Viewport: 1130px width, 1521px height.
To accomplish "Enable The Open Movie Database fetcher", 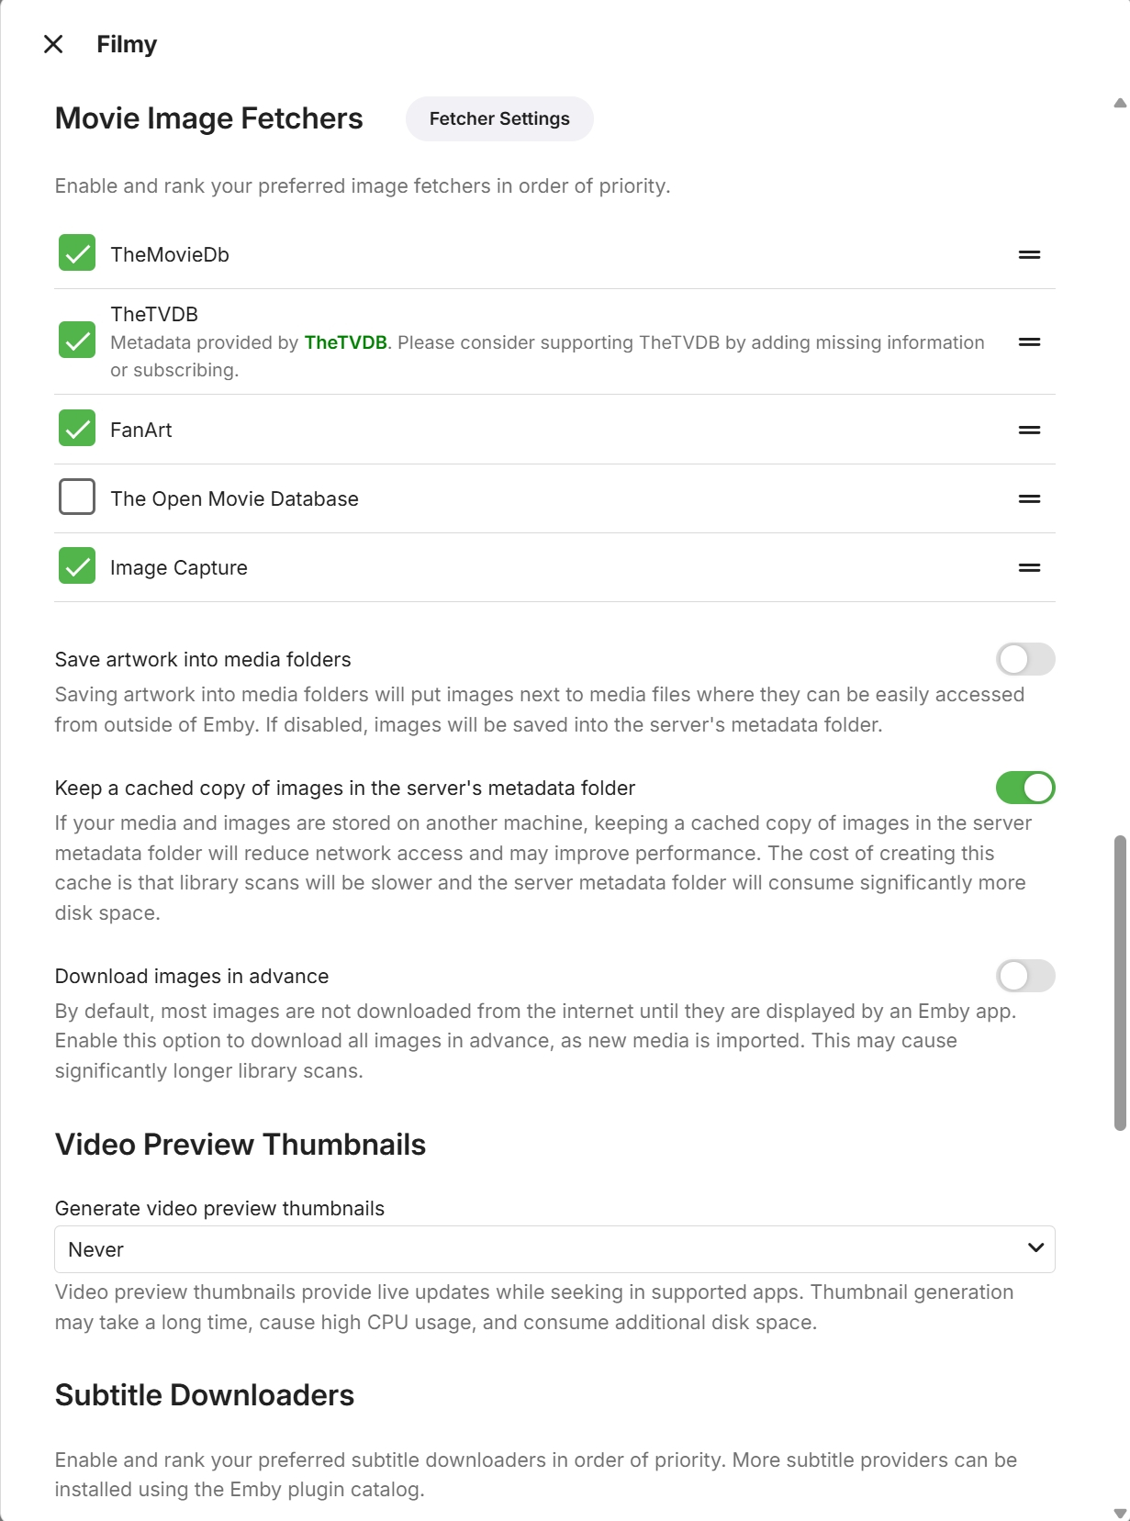I will [x=77, y=497].
